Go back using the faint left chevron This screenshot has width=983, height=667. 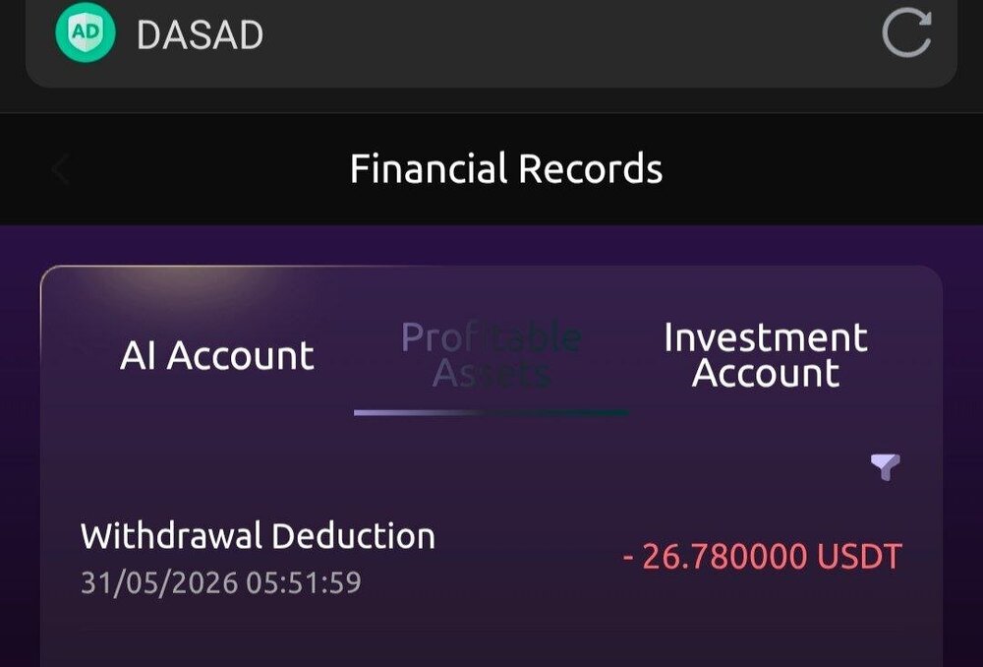click(60, 169)
